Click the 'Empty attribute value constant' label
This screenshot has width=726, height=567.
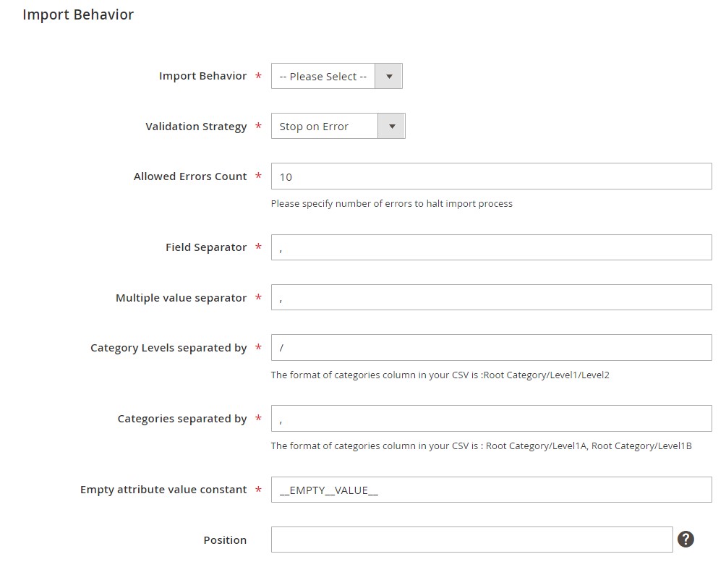click(163, 490)
